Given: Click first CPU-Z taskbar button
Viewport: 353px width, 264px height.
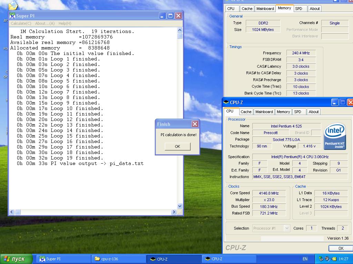Looking at the screenshot, I should (174, 259).
